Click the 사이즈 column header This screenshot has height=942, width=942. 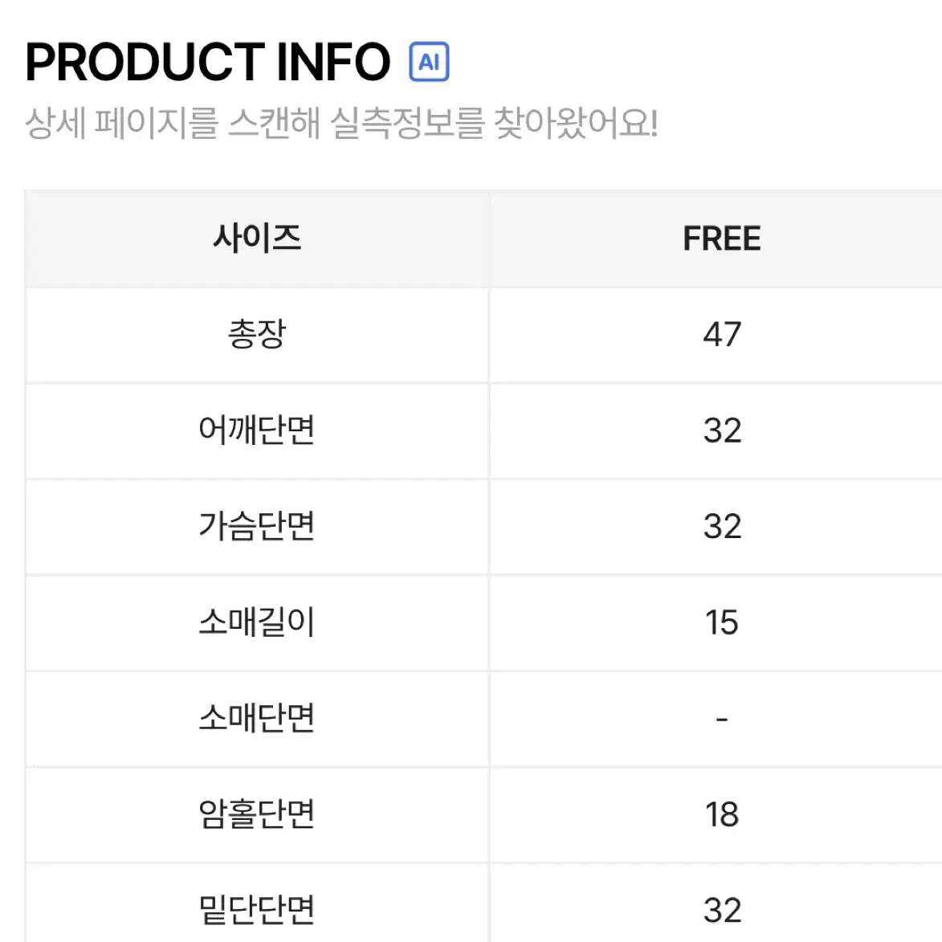[257, 238]
